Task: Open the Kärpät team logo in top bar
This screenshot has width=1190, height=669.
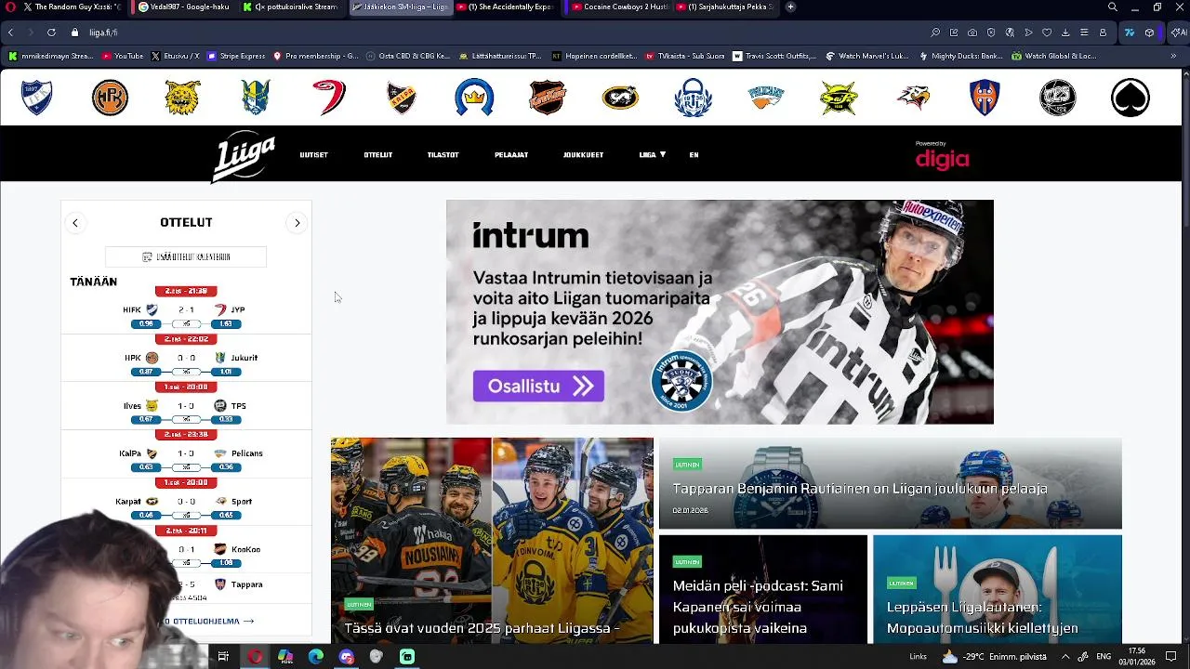Action: [x=620, y=98]
